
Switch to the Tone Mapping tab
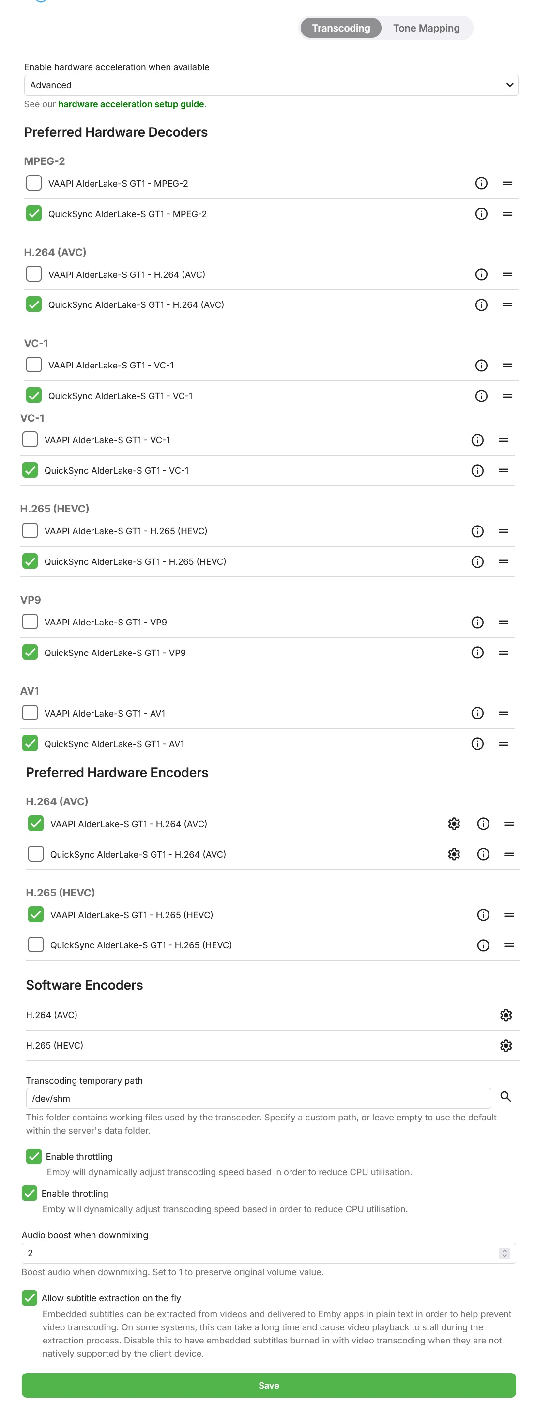tap(426, 28)
